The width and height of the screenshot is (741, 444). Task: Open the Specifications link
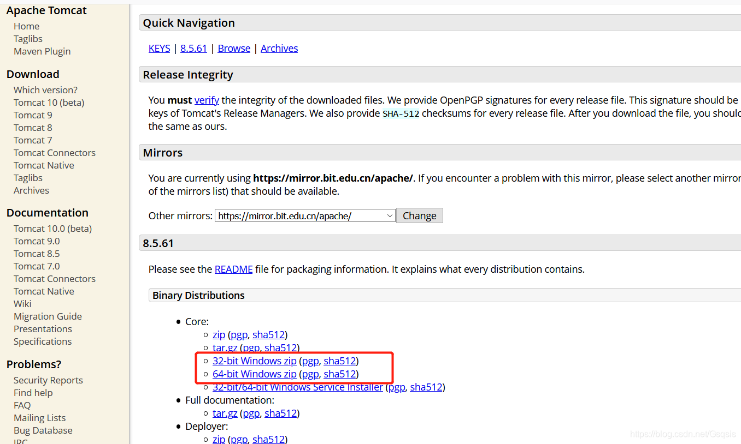pos(43,341)
